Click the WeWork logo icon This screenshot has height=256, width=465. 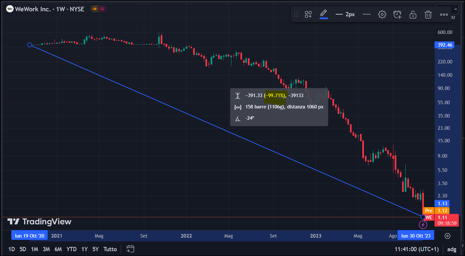(10, 9)
